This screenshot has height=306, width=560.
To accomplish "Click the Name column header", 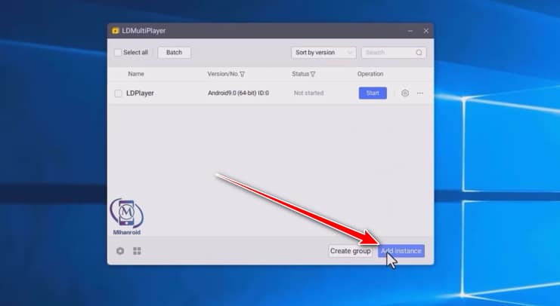I will (136, 74).
